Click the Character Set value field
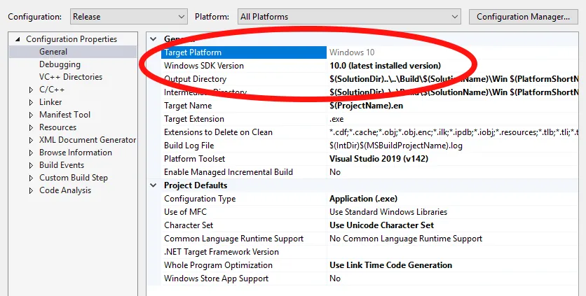Viewport: 586px width, 296px height. (x=381, y=225)
